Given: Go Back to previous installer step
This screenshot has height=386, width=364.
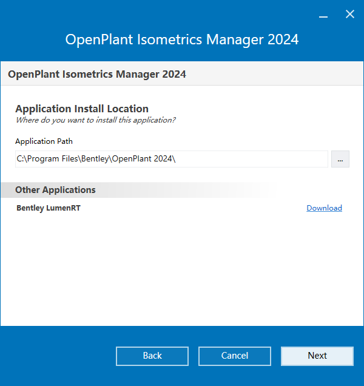Looking at the screenshot, I should [x=152, y=356].
